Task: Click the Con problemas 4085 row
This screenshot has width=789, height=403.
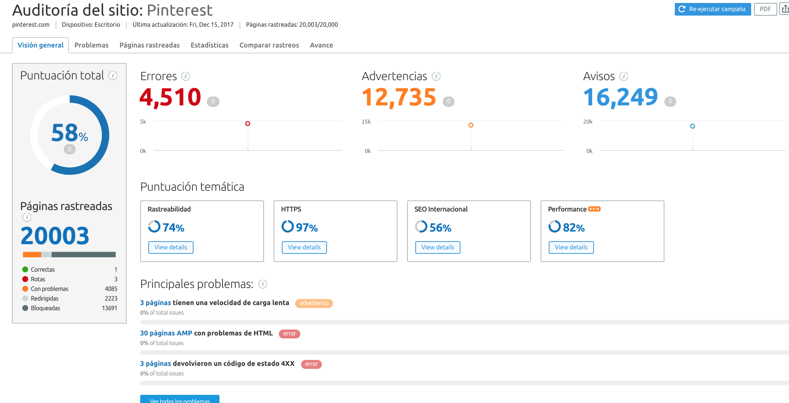Action: point(70,289)
